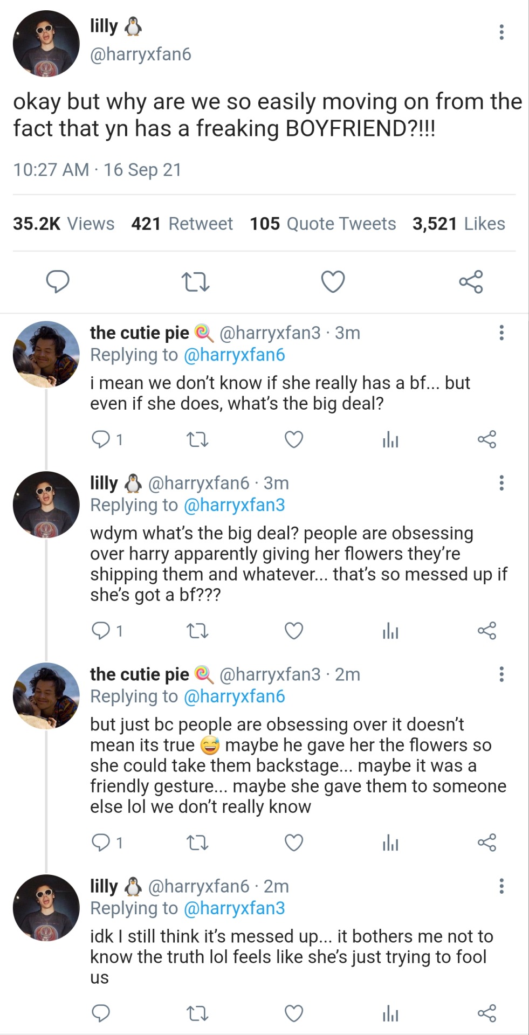Image resolution: width=529 pixels, height=1035 pixels.
Task: View analytics for lilly's last reply
Action: tap(390, 1013)
